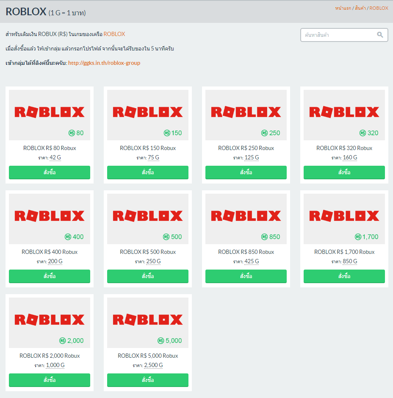The image size is (393, 398).
Task: Go to สินค้า in the breadcrumb
Action: coord(360,8)
